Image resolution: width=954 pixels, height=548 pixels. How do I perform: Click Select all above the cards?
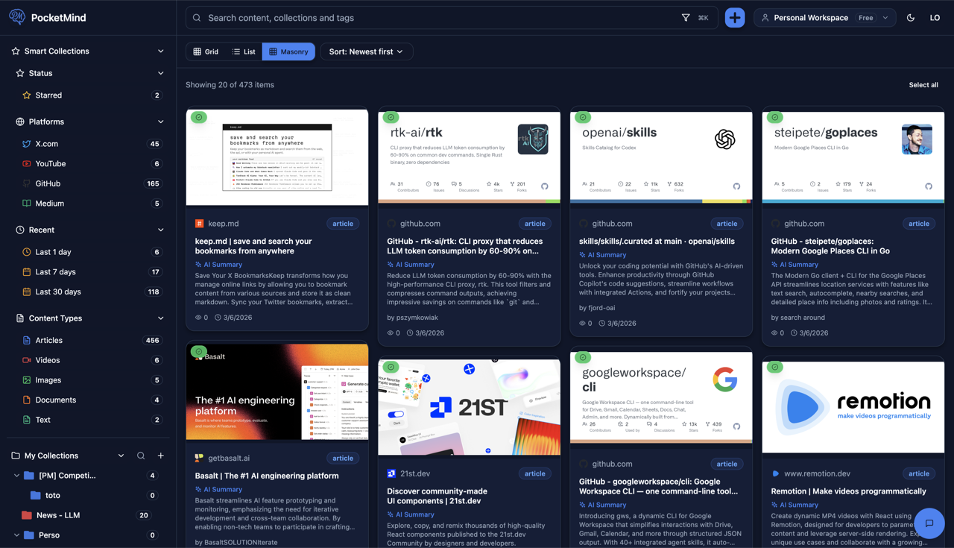pos(923,84)
